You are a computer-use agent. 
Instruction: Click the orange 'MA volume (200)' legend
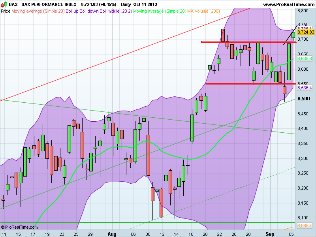click(203, 11)
